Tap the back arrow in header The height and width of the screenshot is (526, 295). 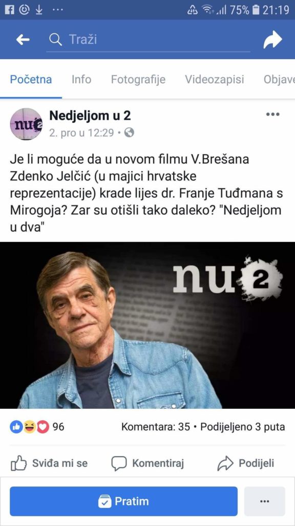[x=23, y=40]
